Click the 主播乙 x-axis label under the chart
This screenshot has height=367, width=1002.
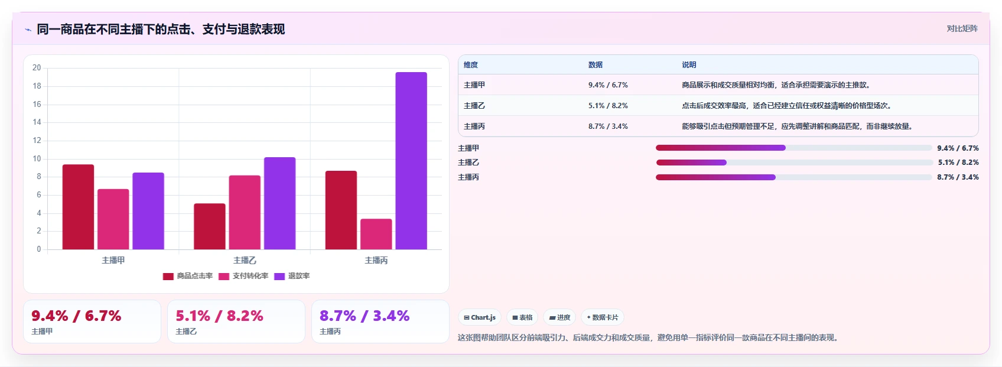tap(245, 260)
